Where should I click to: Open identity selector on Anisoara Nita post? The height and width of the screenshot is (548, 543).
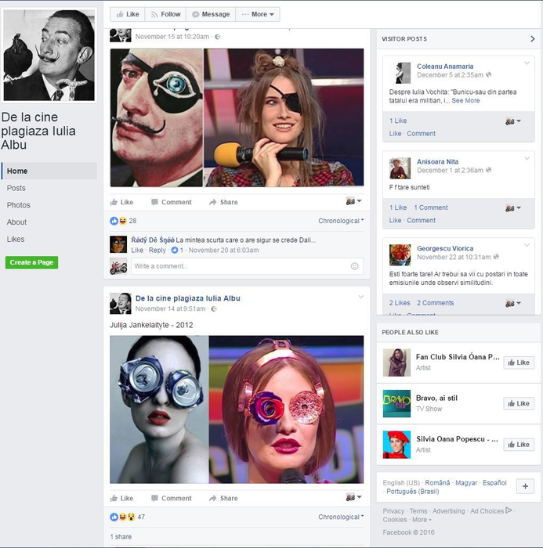point(513,208)
